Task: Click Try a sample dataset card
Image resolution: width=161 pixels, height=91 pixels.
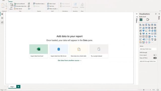Action: (99, 51)
